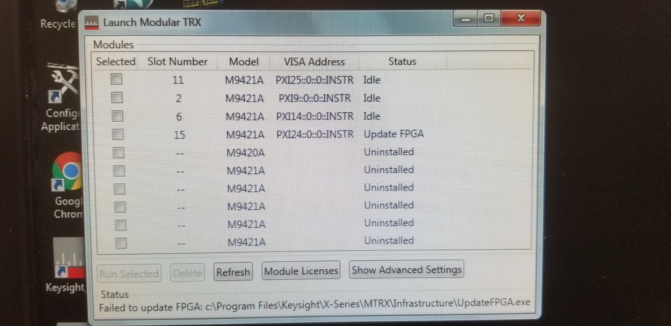671x326 pixels.
Task: Click VISA address PXI25::0::0::INSTR
Action: [x=315, y=80]
